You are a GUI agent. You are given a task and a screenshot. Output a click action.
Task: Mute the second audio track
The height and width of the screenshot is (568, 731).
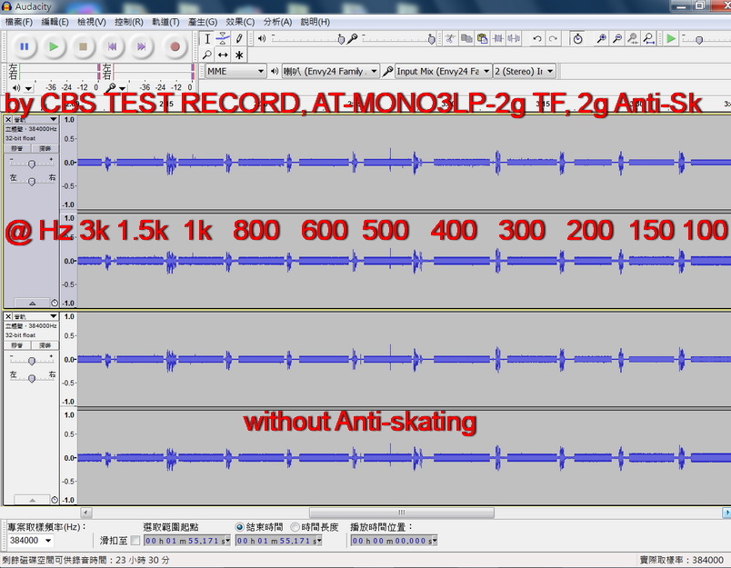pos(17,345)
